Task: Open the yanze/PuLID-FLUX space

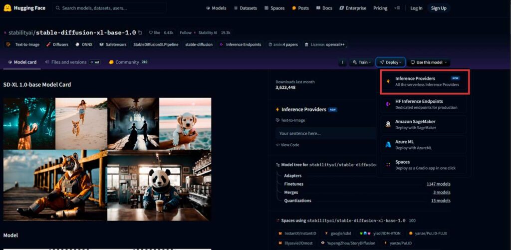Action: tap(429, 234)
